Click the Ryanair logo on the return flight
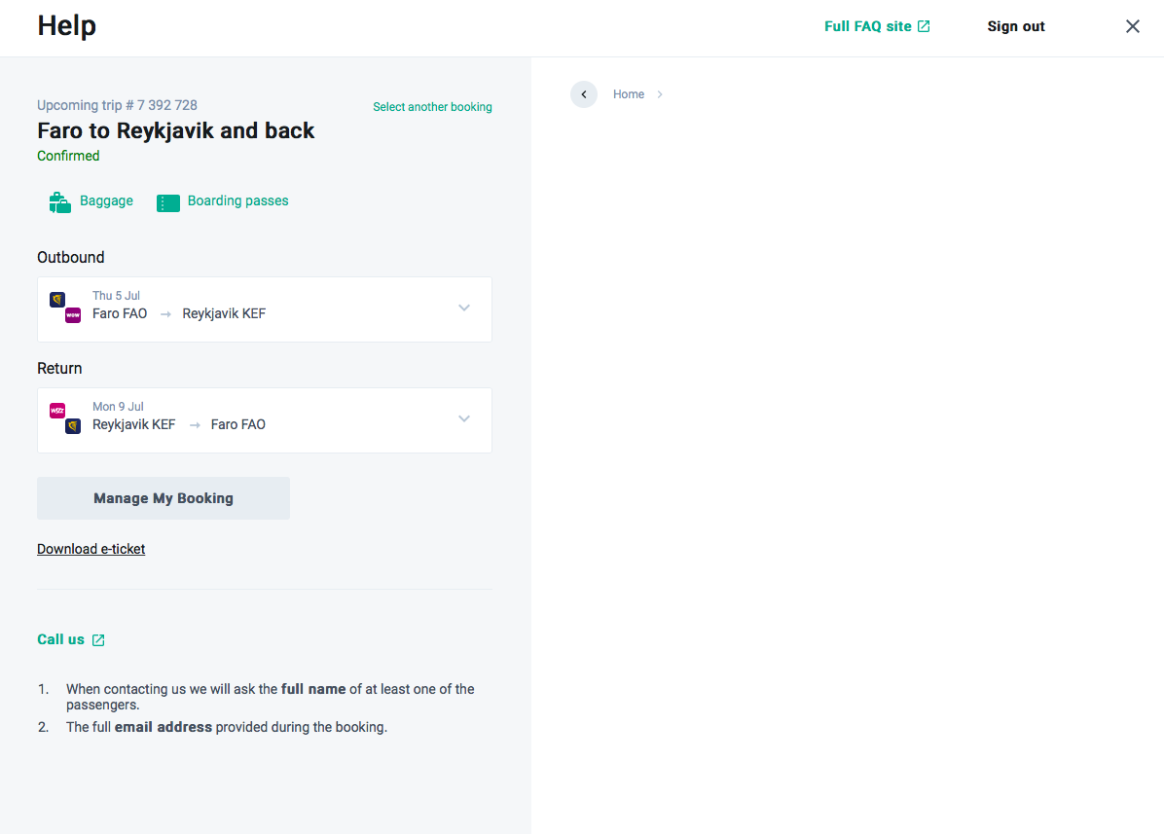 point(72,426)
